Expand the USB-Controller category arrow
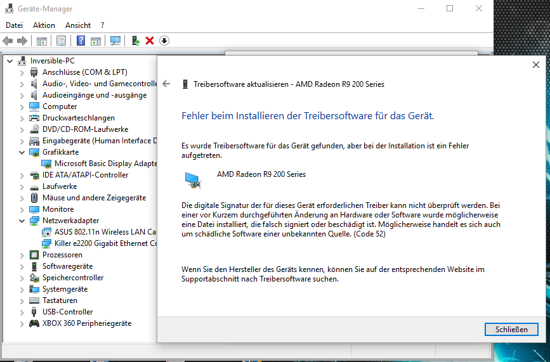This screenshot has height=362, width=550. (x=22, y=313)
